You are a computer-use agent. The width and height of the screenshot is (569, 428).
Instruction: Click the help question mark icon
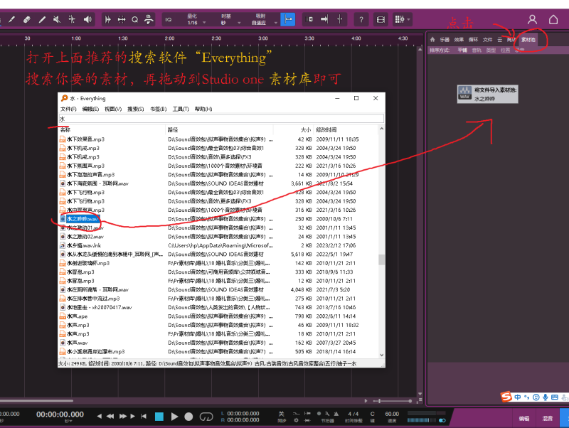point(361,19)
